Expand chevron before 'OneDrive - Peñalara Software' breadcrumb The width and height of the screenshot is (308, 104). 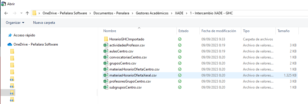(39, 13)
